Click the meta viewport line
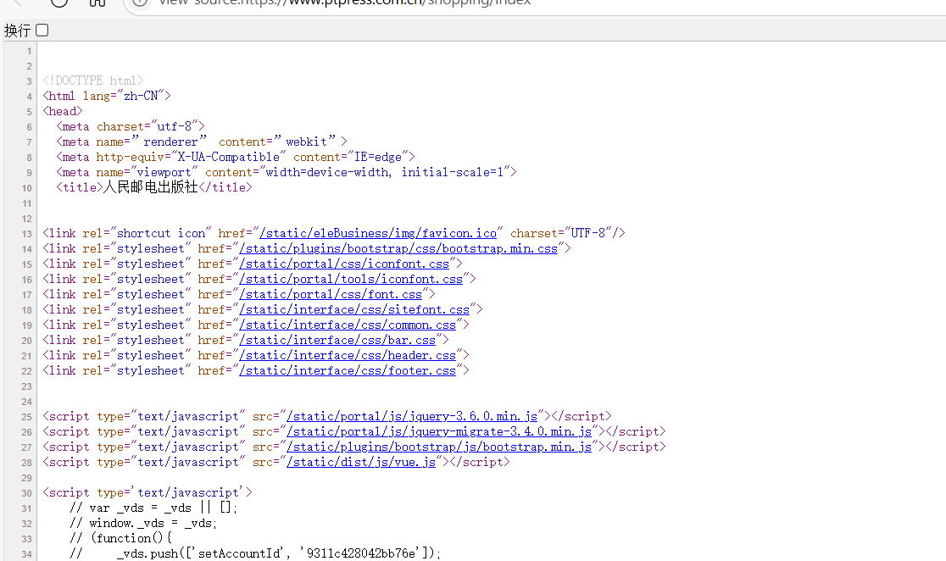The width and height of the screenshot is (946, 561). tap(287, 173)
